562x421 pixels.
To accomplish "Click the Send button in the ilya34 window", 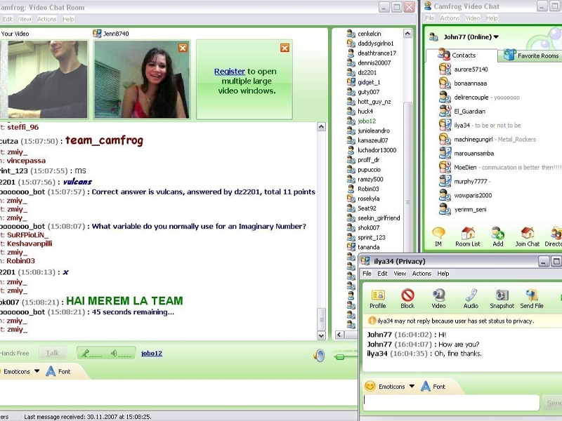I will pyautogui.click(x=553, y=403).
